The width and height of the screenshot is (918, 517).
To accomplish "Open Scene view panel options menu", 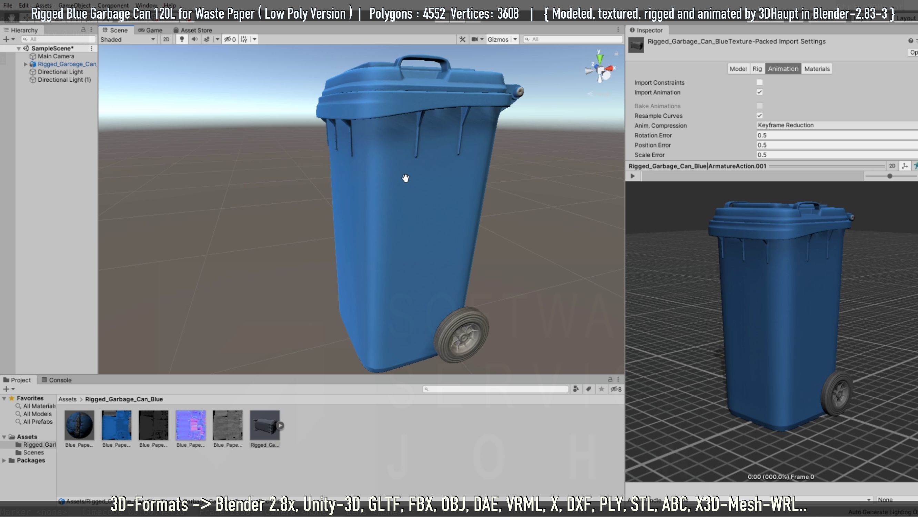I will 618,30.
